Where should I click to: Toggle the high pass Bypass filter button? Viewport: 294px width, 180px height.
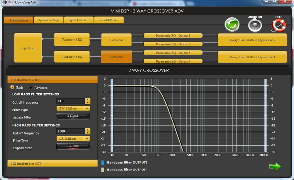click(x=73, y=146)
